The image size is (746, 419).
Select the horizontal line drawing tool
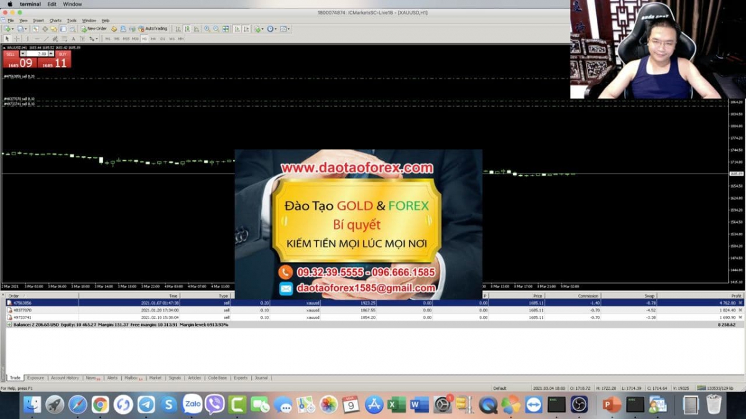[x=37, y=38]
